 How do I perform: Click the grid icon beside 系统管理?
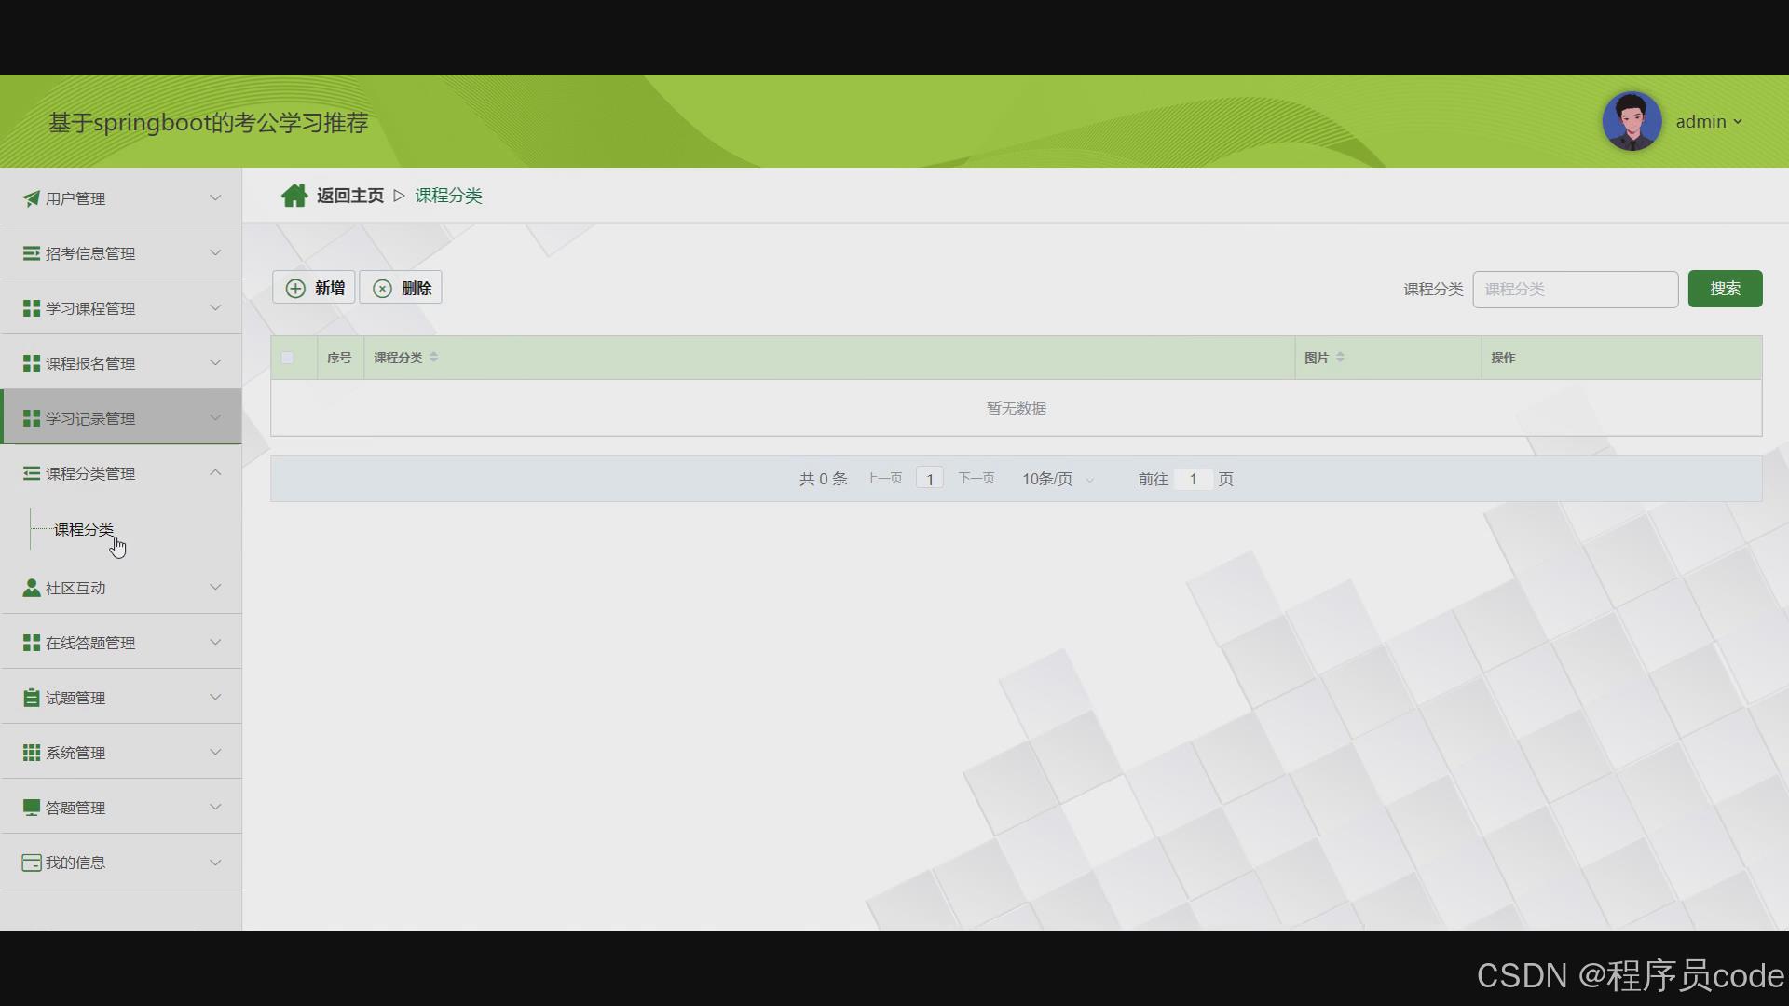click(32, 753)
